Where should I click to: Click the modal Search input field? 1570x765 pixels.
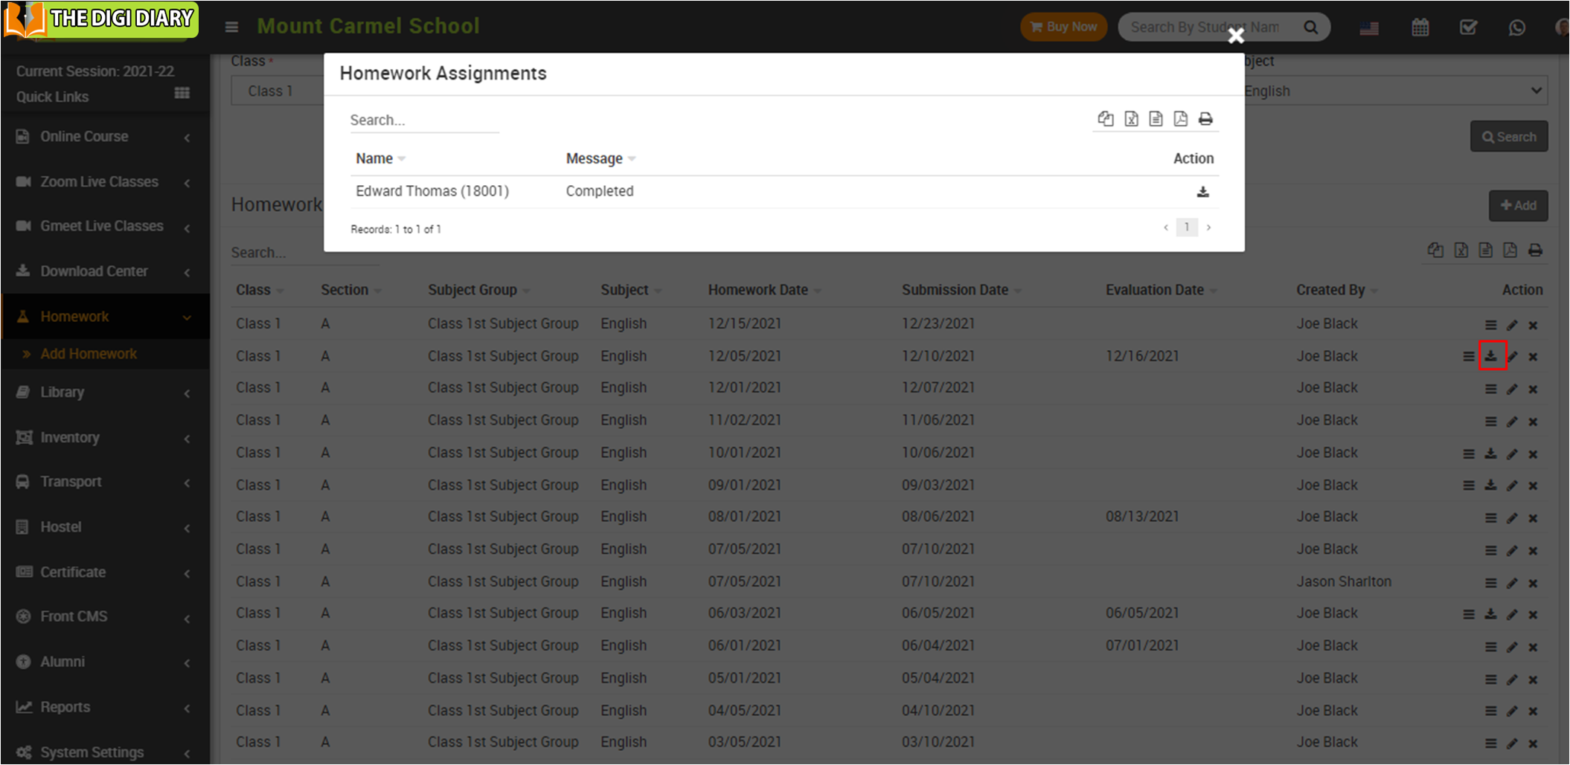click(x=424, y=120)
